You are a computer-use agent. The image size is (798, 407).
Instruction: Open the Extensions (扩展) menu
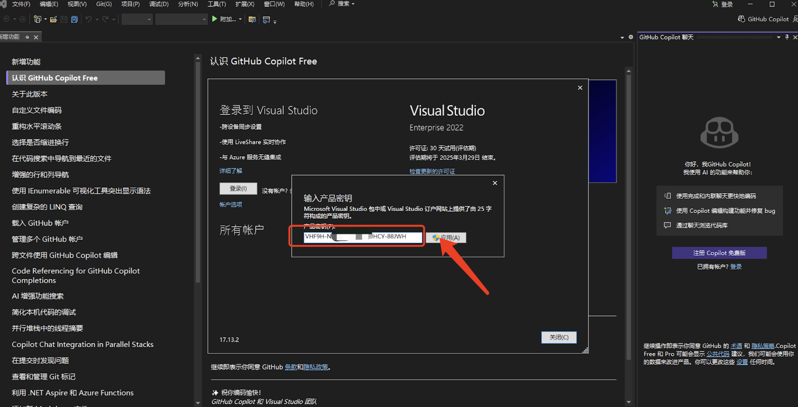click(x=245, y=4)
